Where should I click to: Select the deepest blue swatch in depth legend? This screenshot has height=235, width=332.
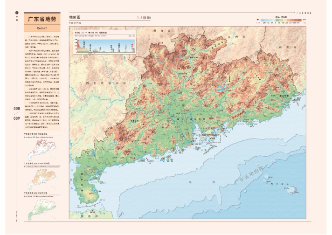[263, 21]
